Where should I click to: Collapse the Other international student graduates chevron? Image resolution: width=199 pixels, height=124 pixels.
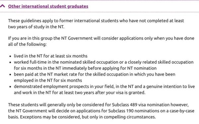[x=3, y=6]
